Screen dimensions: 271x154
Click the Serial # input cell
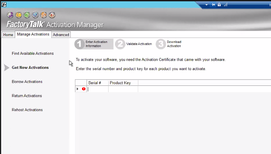click(x=98, y=89)
